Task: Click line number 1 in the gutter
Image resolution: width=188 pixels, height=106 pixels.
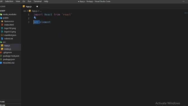Action: (x=29, y=15)
